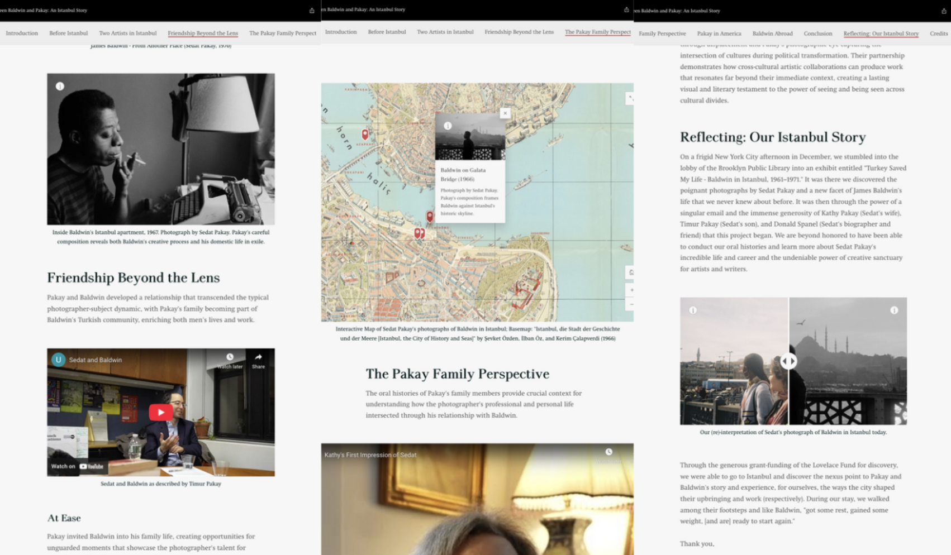Viewport: 951px width, 555px height.
Task: Open the Conclusion section tab
Action: click(818, 34)
